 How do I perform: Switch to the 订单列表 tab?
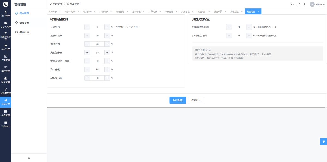pos(153,11)
